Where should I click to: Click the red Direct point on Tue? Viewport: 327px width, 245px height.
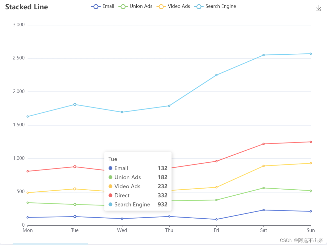pos(75,167)
